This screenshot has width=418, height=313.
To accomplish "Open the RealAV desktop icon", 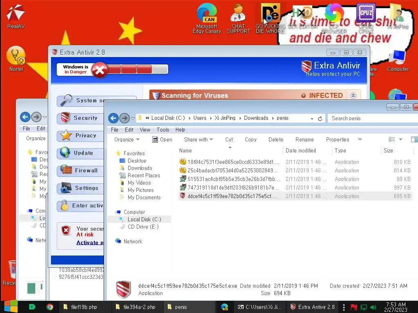I will (x=16, y=16).
